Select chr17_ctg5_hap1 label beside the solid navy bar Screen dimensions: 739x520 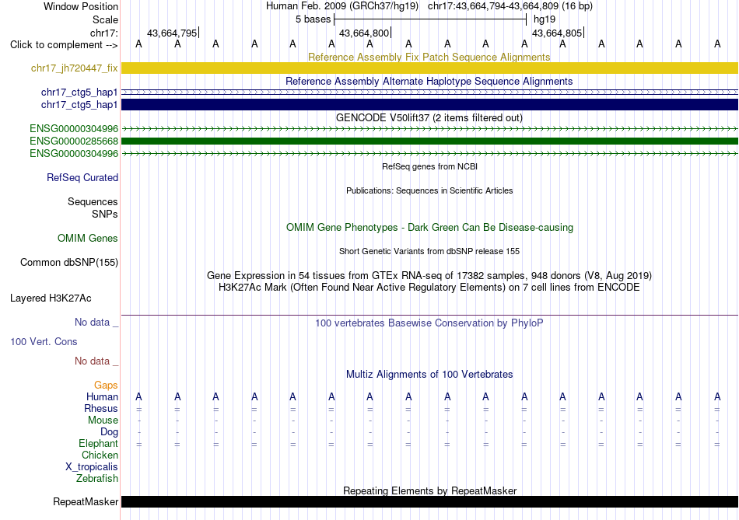click(79, 105)
